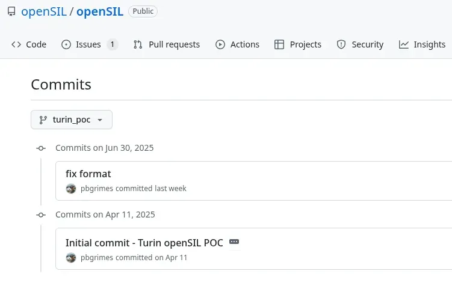
Task: Click the Code brackets icon
Action: tap(16, 44)
